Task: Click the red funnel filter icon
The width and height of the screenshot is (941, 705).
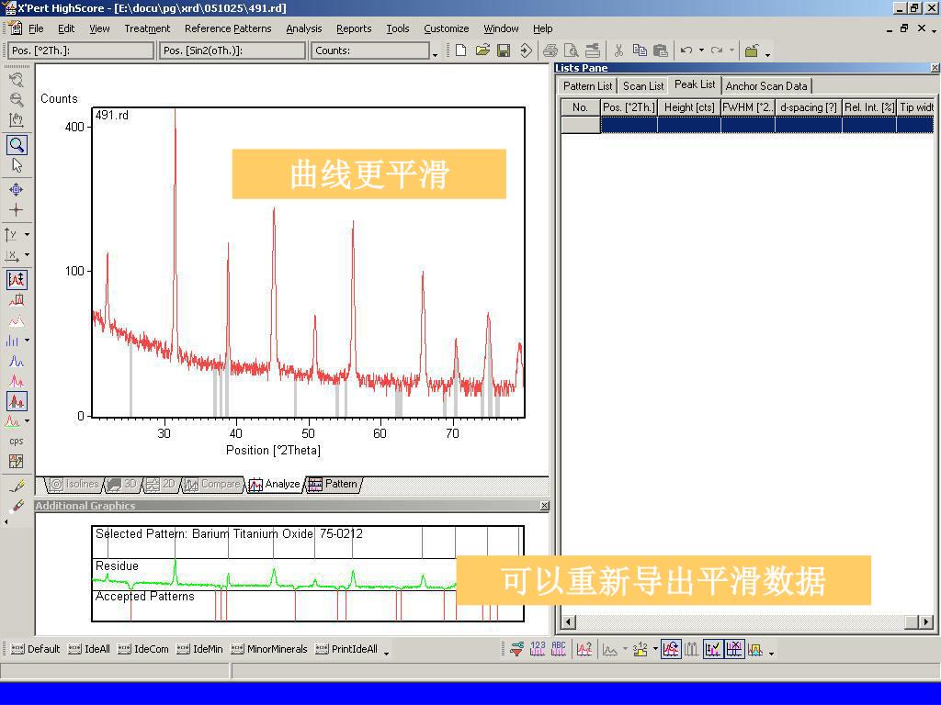Action: [x=516, y=649]
